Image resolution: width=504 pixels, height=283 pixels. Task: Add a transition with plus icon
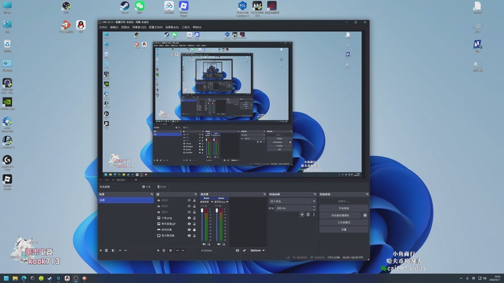coord(302,214)
